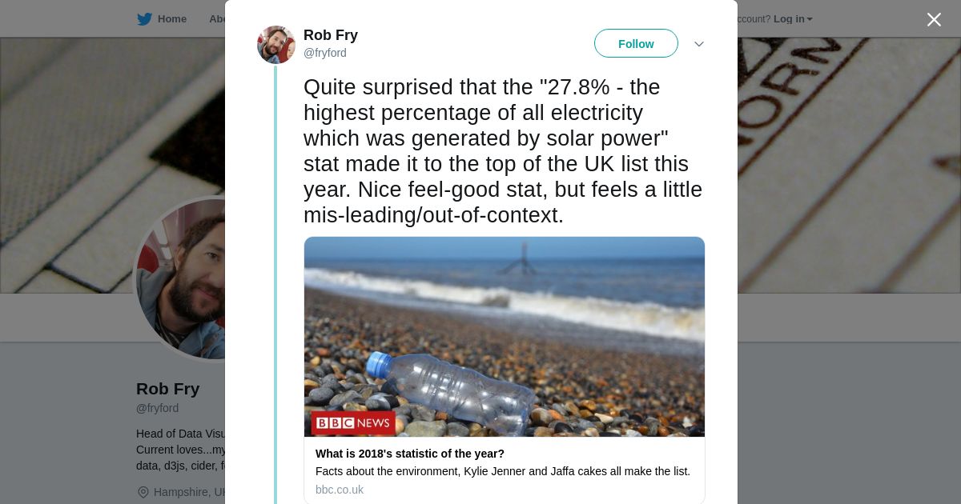Image resolution: width=961 pixels, height=504 pixels.
Task: Open the Log in dropdown
Action: [792, 19]
